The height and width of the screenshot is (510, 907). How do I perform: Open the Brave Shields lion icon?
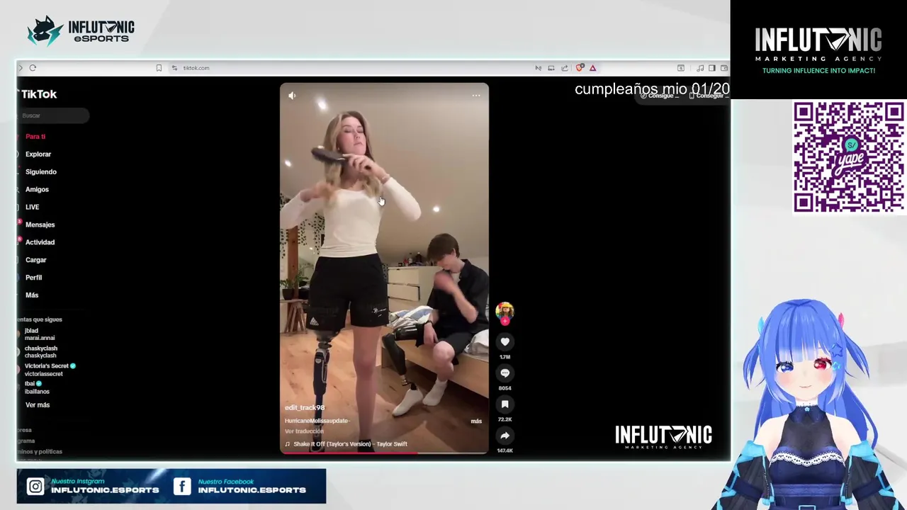pyautogui.click(x=580, y=68)
